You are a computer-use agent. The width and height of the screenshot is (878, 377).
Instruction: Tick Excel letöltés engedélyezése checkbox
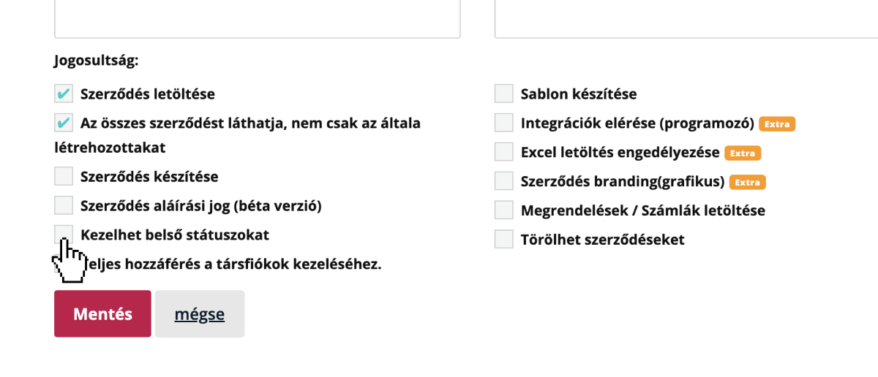[503, 152]
